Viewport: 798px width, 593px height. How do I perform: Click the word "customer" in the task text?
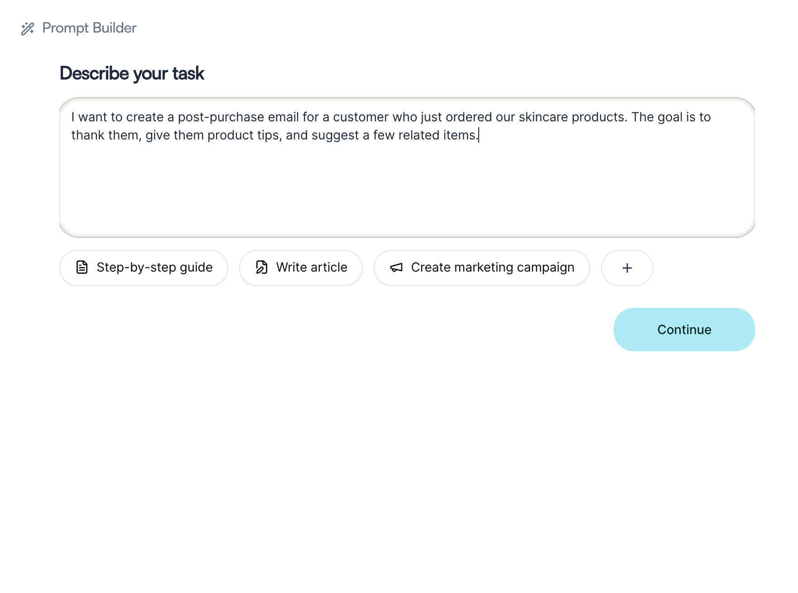tap(361, 117)
